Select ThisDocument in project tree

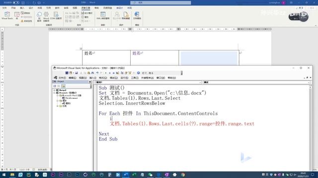pos(70,98)
